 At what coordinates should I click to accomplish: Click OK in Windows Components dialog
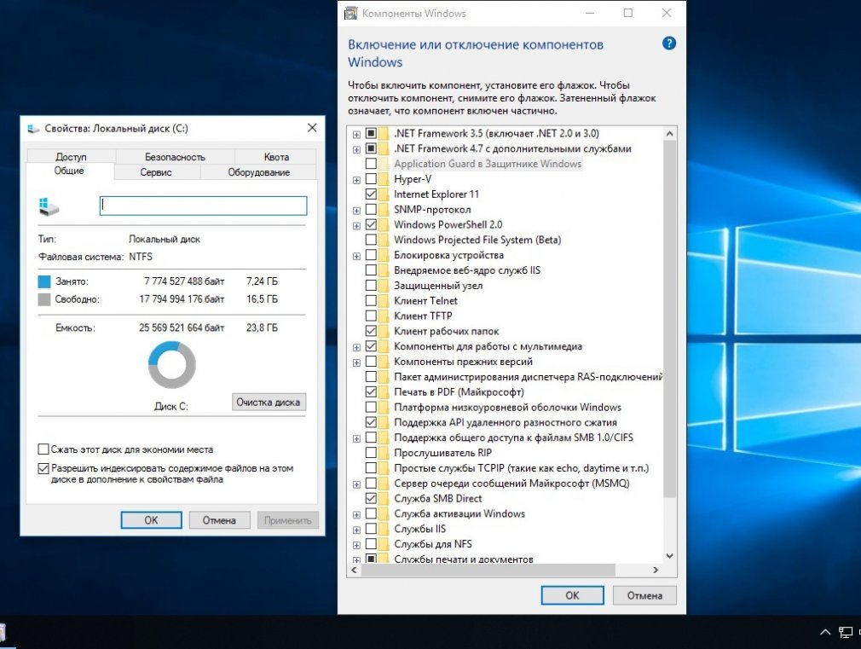pyautogui.click(x=572, y=595)
